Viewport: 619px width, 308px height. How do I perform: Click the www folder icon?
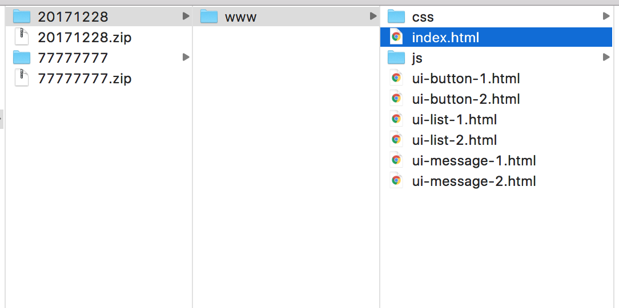tap(209, 17)
